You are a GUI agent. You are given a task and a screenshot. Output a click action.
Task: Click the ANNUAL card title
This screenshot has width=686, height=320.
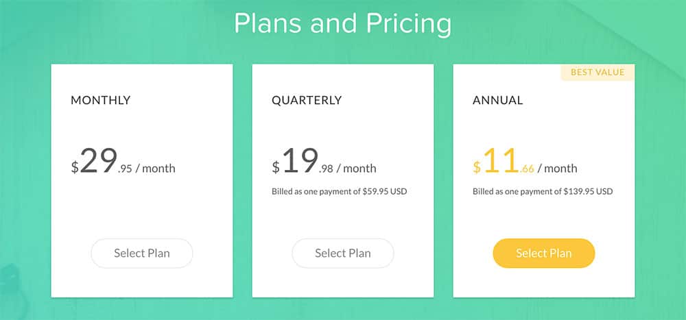(497, 101)
